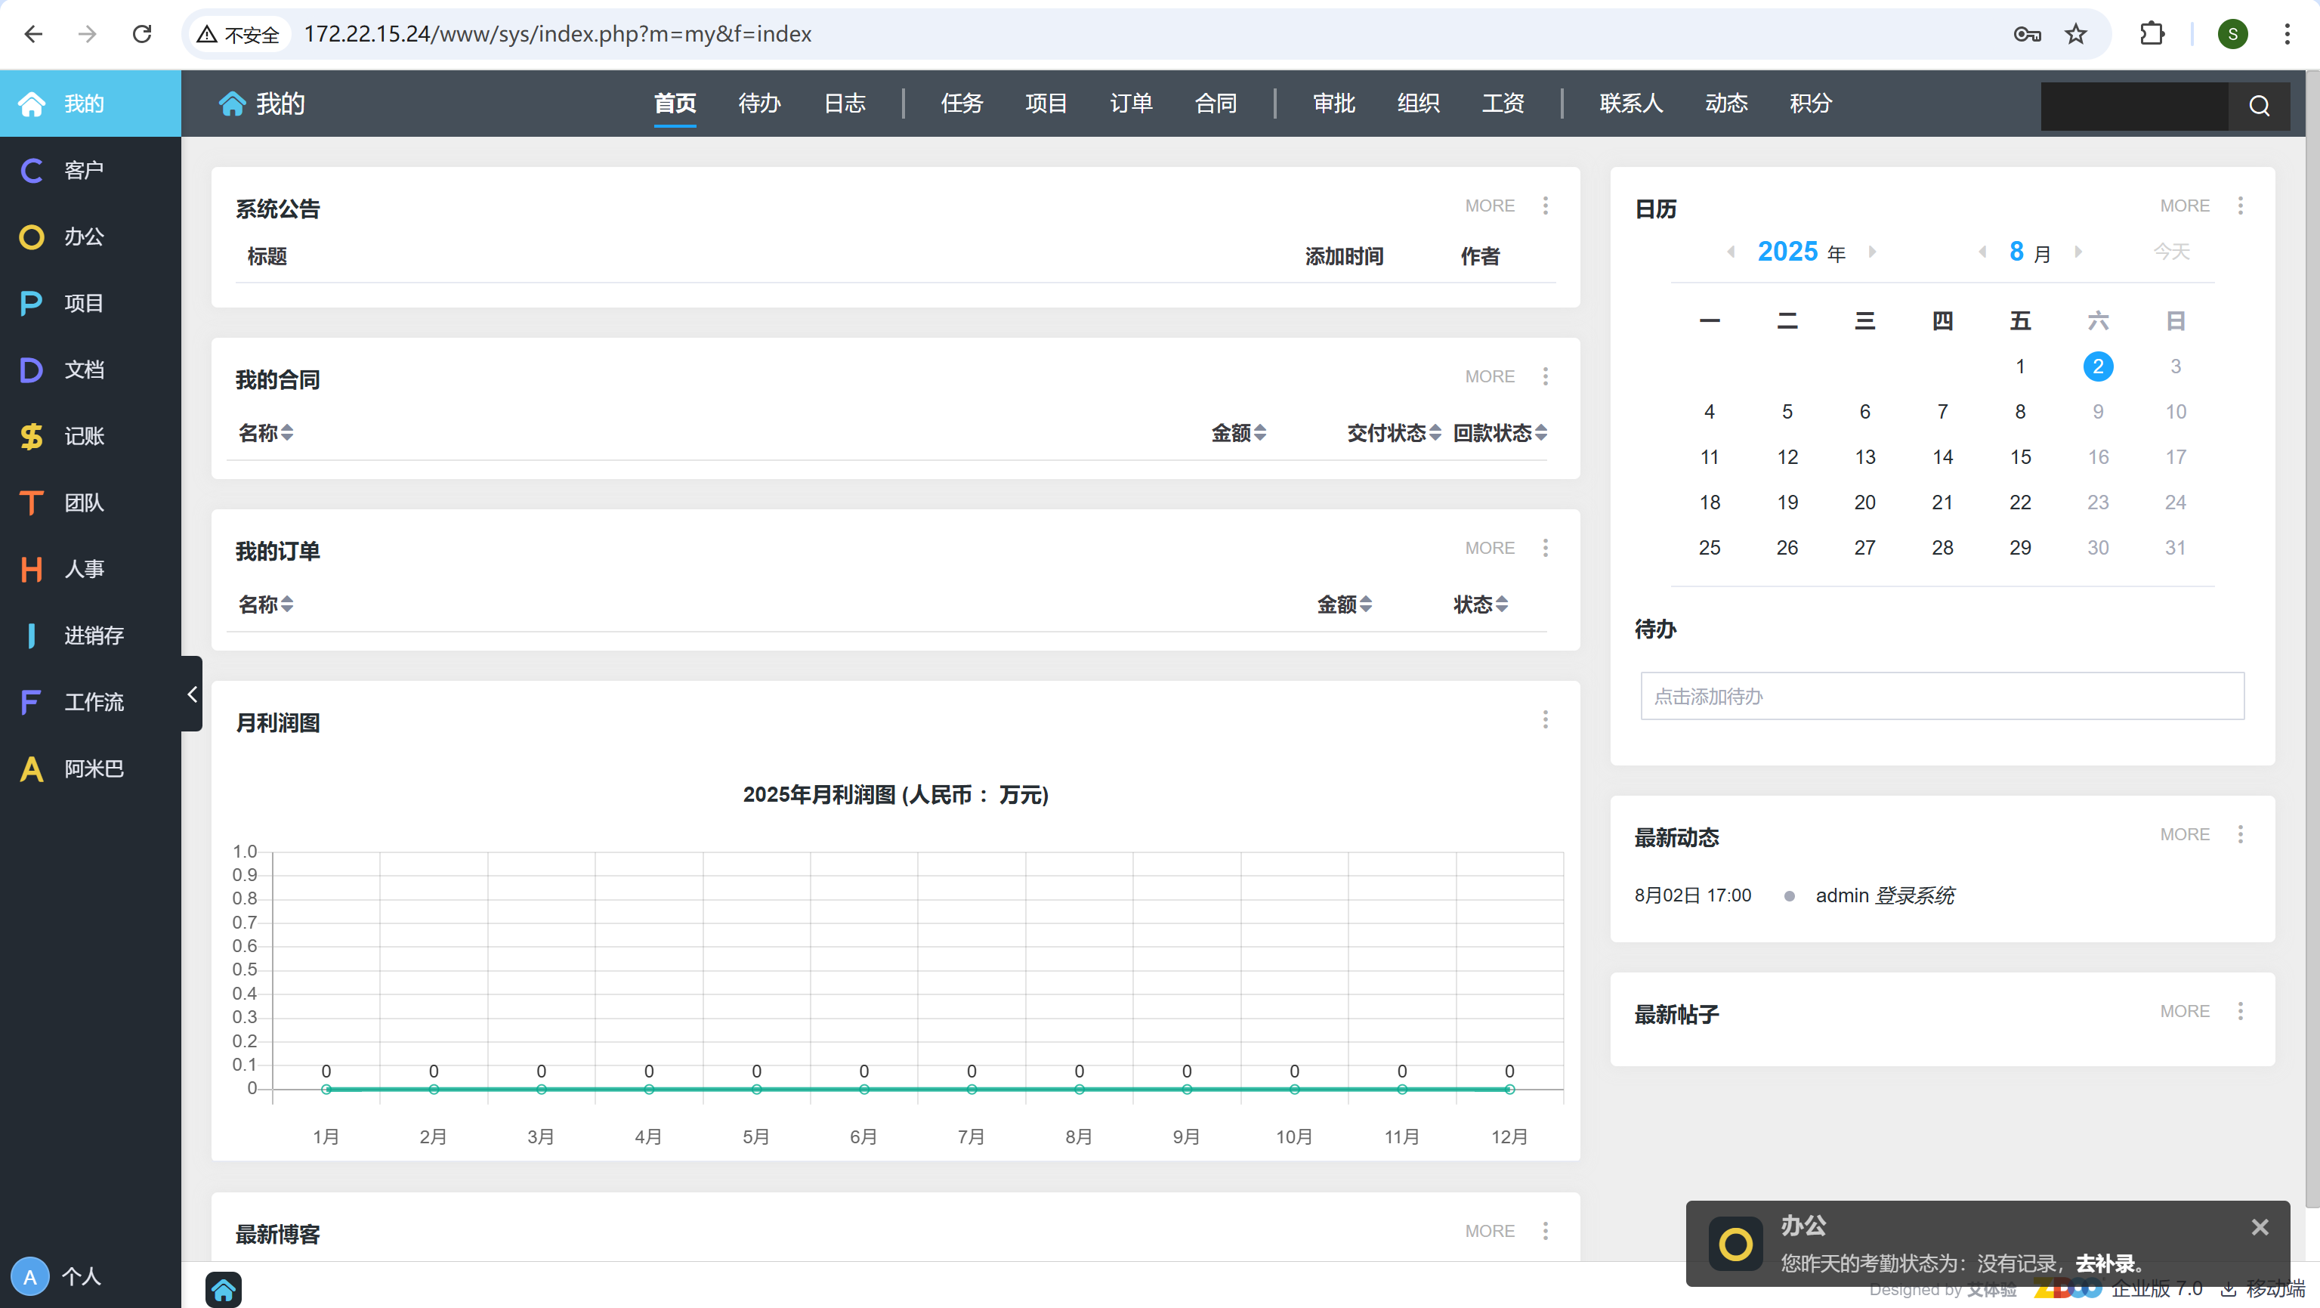Open browser extensions puzzle icon

coord(2152,34)
